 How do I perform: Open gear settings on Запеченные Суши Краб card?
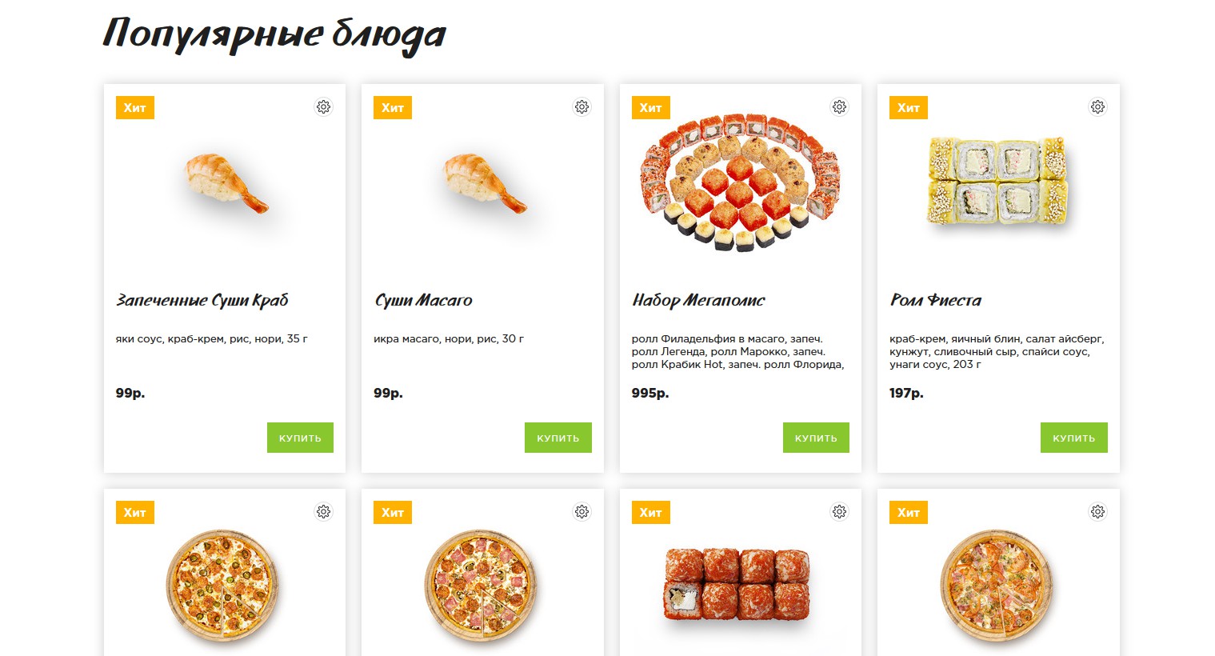tap(323, 107)
